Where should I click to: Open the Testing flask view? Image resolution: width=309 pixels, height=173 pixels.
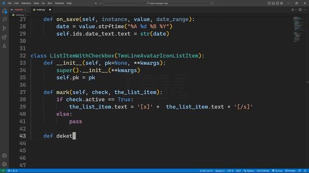point(4,46)
